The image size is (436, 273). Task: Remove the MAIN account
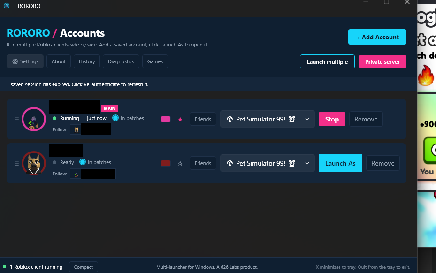pyautogui.click(x=366, y=119)
